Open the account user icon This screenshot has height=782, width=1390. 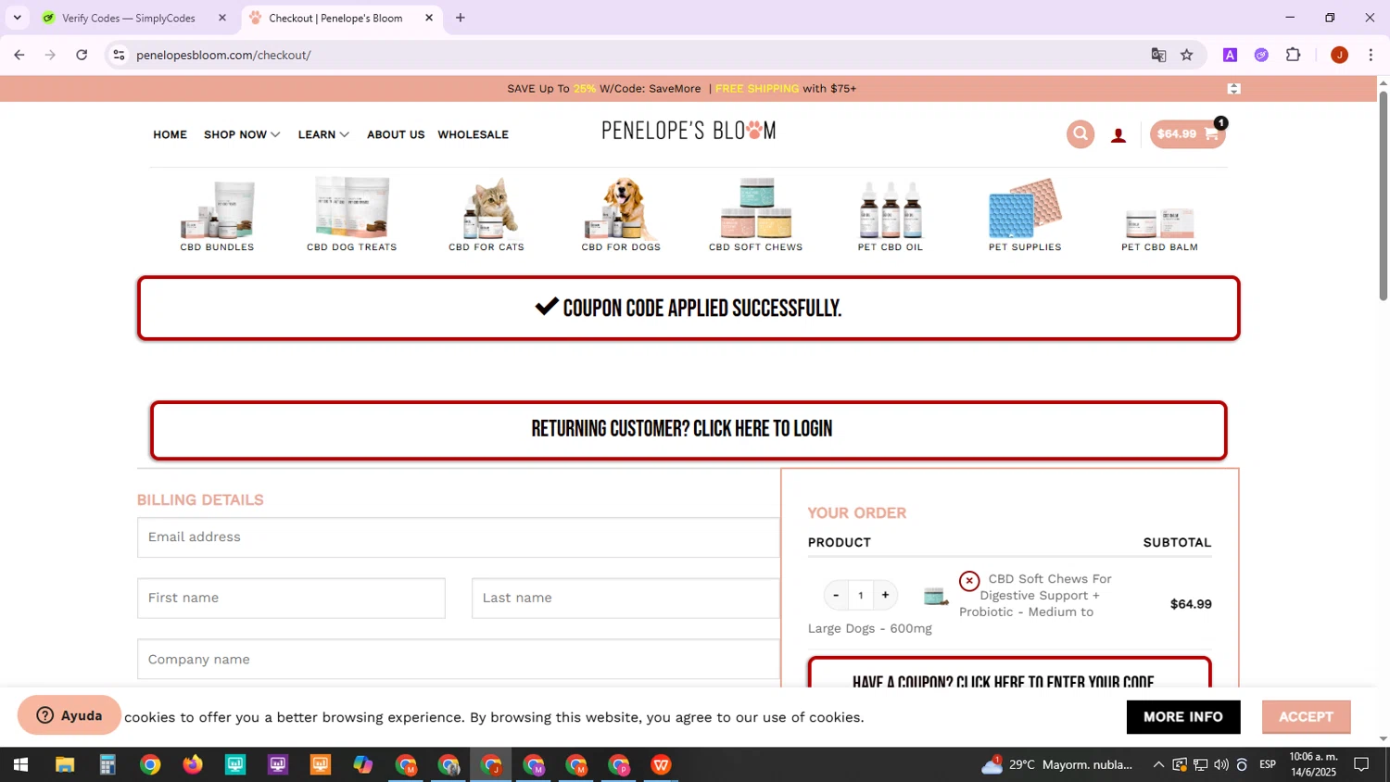pyautogui.click(x=1118, y=135)
